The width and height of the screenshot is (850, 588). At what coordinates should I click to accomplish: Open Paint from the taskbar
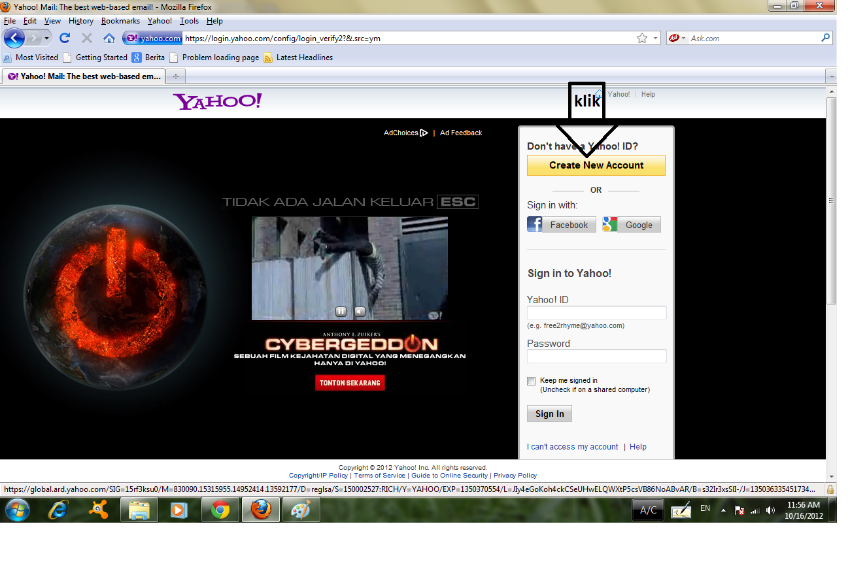(x=301, y=510)
